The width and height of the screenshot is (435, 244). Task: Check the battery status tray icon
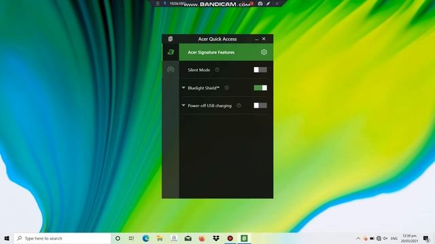372,239
